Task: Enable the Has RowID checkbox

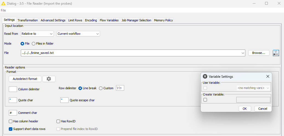Action: (58, 121)
